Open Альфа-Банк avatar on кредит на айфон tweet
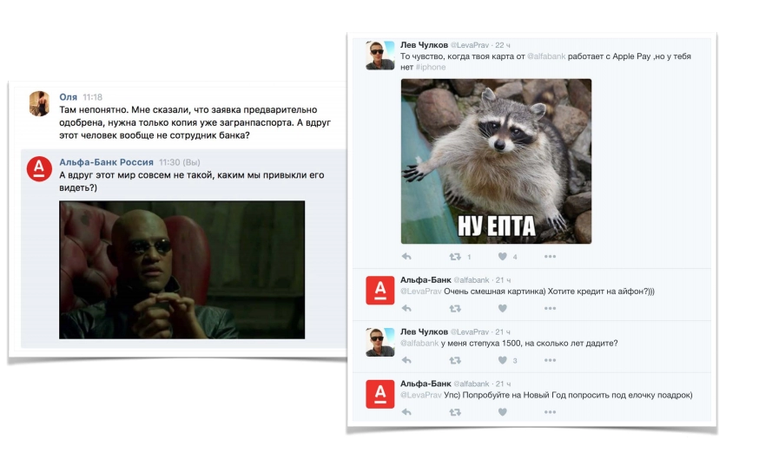759x472 pixels. 380,290
